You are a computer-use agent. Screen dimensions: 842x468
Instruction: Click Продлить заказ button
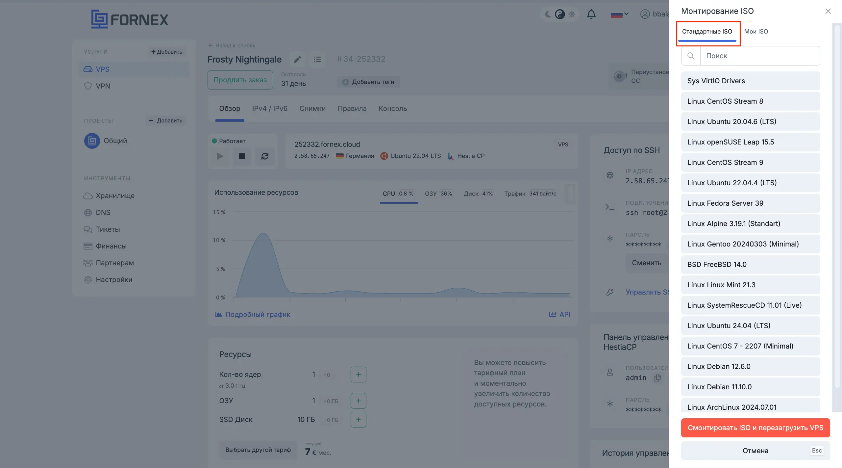(240, 80)
